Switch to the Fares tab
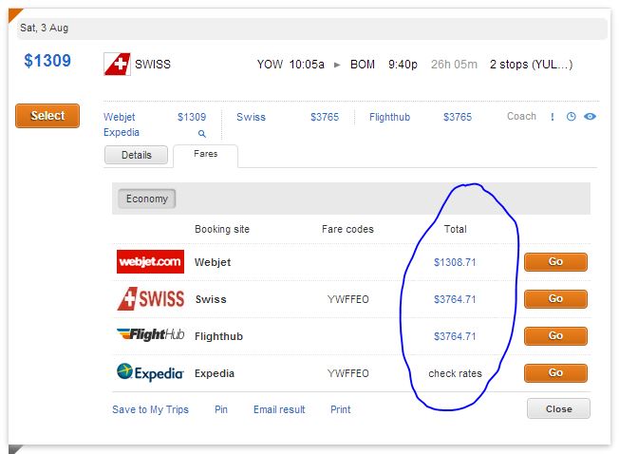 click(x=206, y=154)
